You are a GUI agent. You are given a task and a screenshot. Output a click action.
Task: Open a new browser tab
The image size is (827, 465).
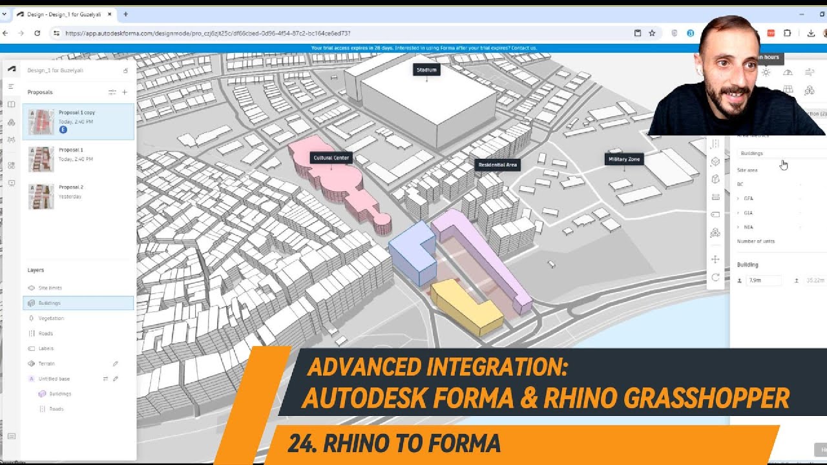click(125, 14)
